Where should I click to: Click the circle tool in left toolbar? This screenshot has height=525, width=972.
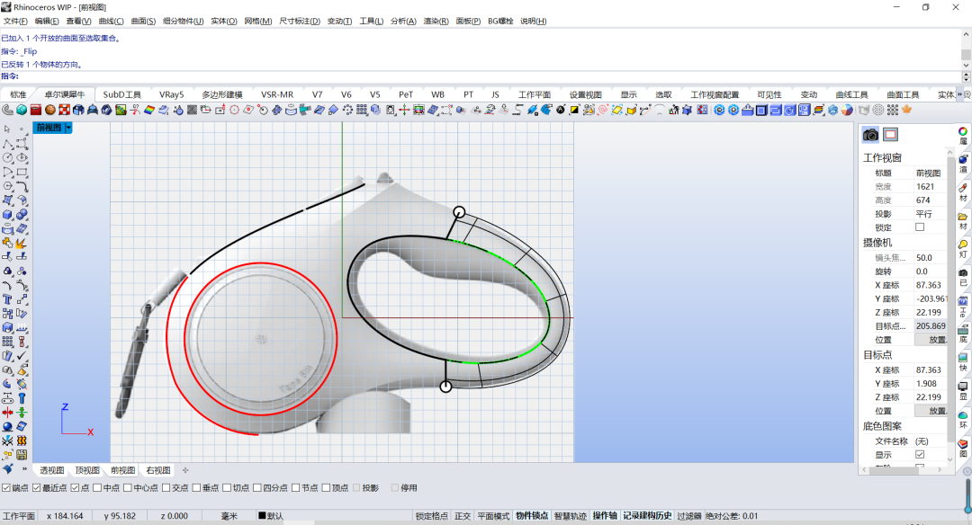[7, 157]
